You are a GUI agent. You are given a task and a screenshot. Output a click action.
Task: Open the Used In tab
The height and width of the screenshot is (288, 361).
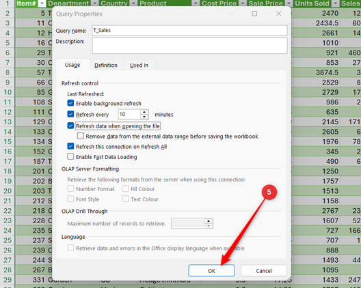pyautogui.click(x=139, y=66)
